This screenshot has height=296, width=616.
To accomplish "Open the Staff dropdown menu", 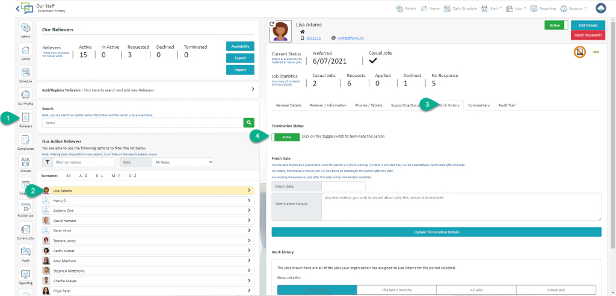I will (x=491, y=8).
